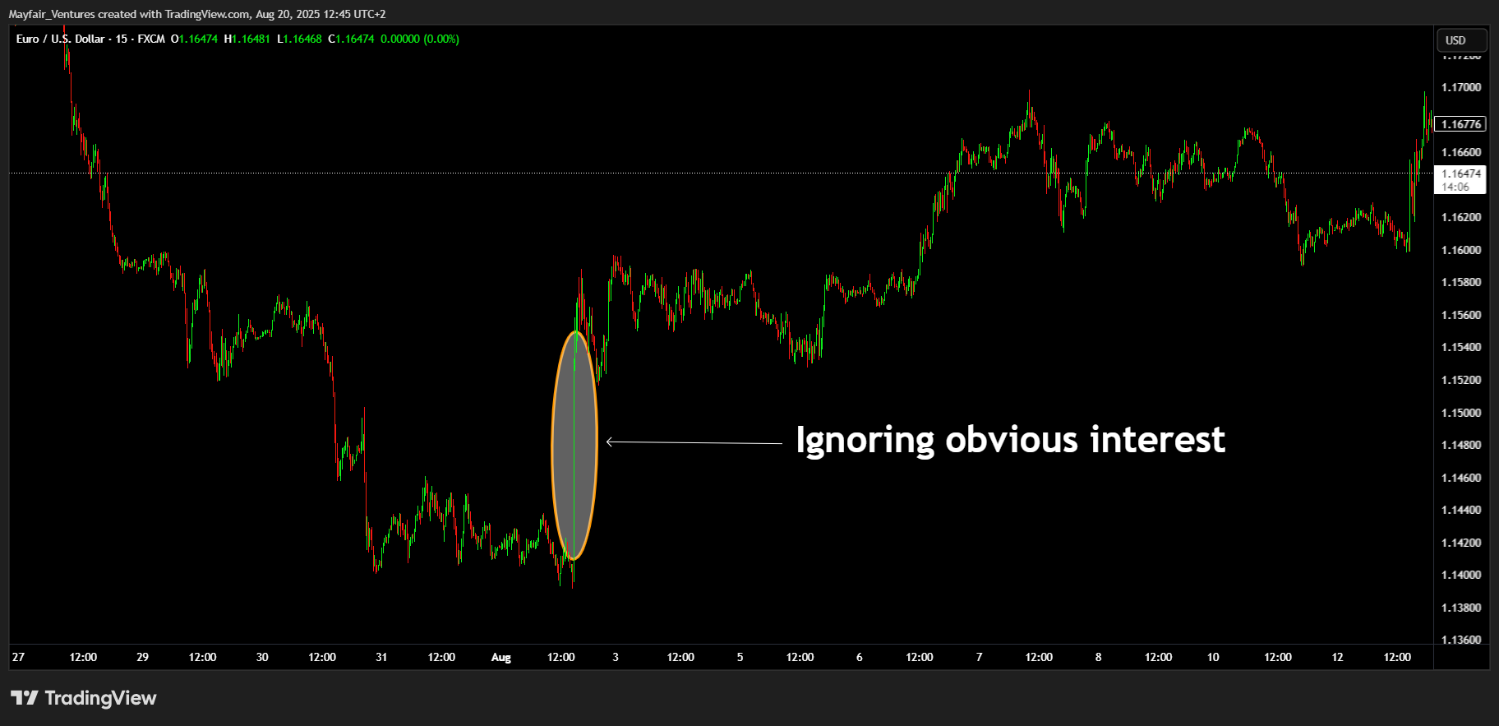This screenshot has width=1499, height=726.
Task: Click the 0.00000 (0.00%) change value
Action: 420,39
